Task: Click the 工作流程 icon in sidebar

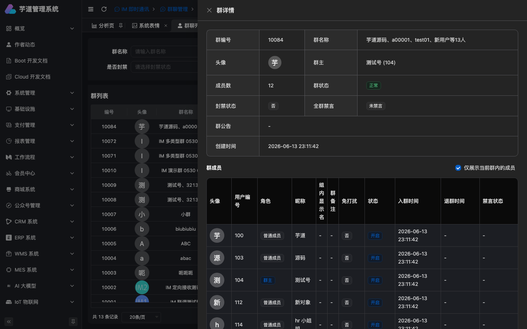Action: (9, 157)
